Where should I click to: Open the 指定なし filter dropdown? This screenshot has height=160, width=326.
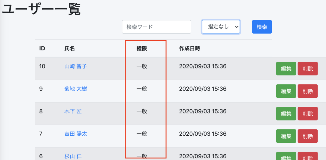(221, 27)
